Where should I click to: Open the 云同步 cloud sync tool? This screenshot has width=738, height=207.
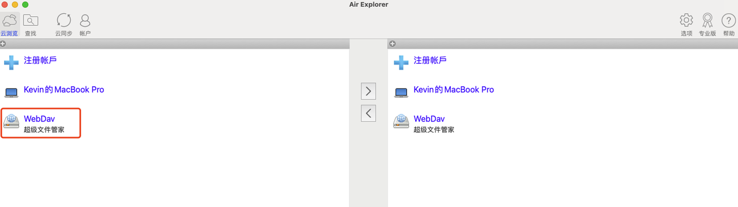(x=63, y=25)
